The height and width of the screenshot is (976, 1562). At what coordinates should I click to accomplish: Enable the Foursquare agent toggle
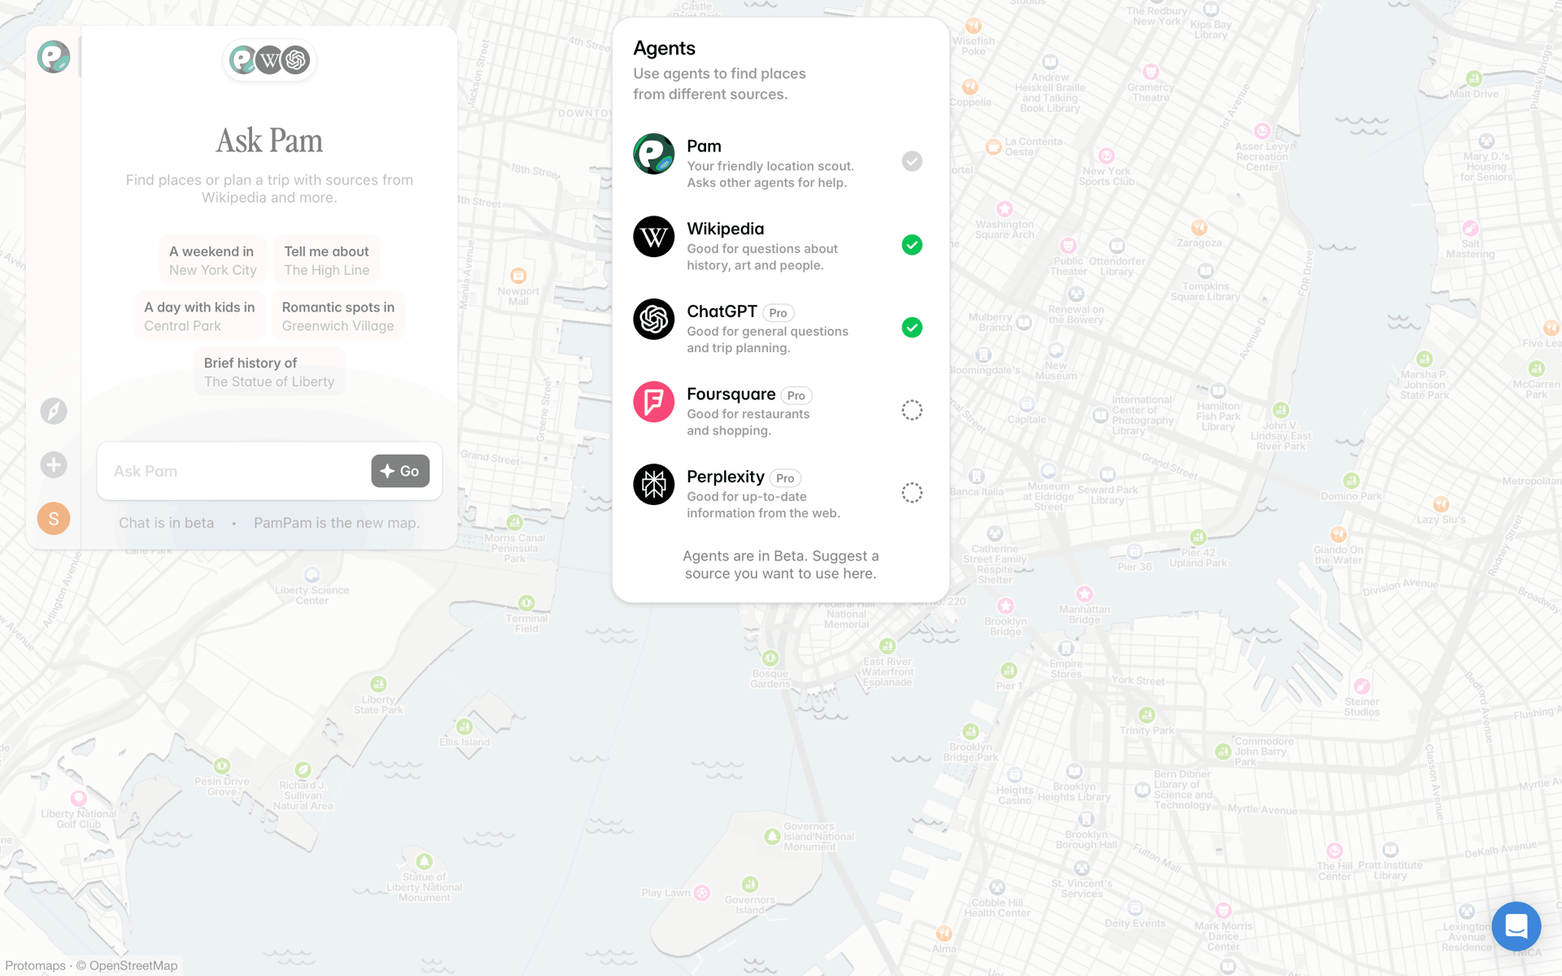coord(912,410)
